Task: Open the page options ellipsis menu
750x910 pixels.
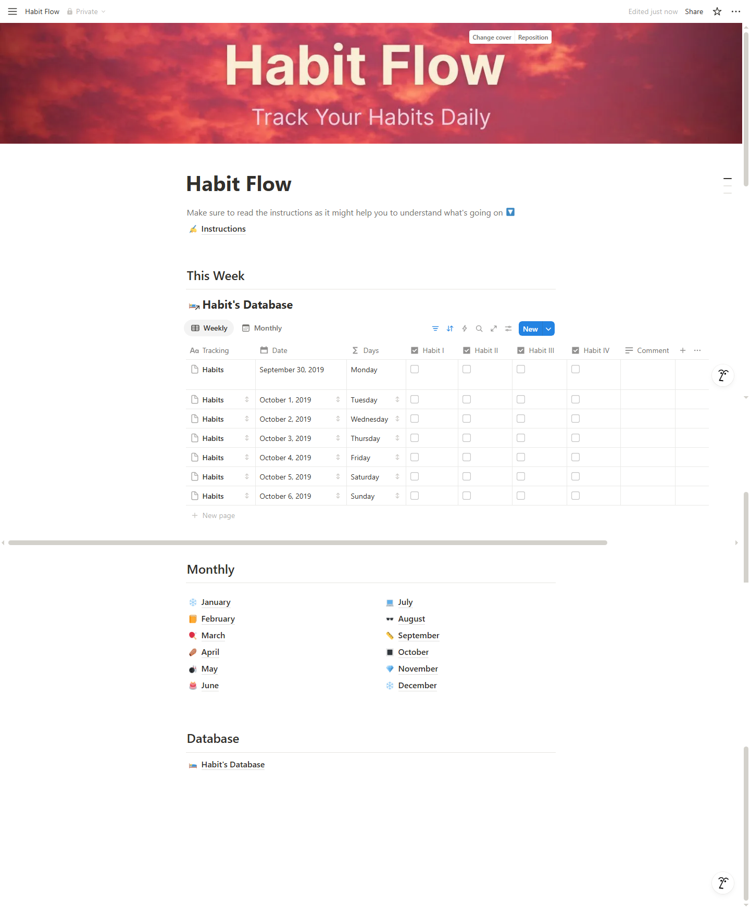Action: pos(736,11)
